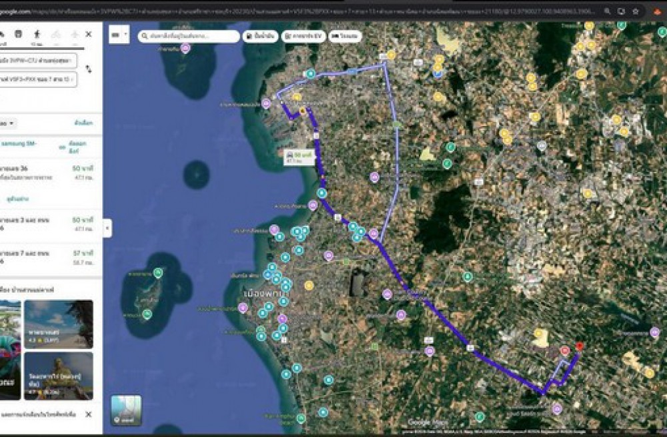The height and width of the screenshot is (437, 667).
Task: Collapse the side panel with arrow tab
Action: [107, 228]
